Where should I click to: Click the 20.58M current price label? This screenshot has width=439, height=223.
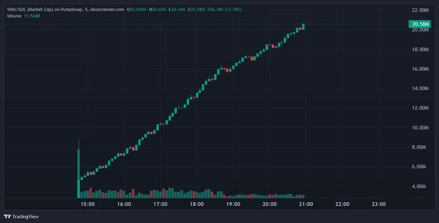[x=419, y=24]
